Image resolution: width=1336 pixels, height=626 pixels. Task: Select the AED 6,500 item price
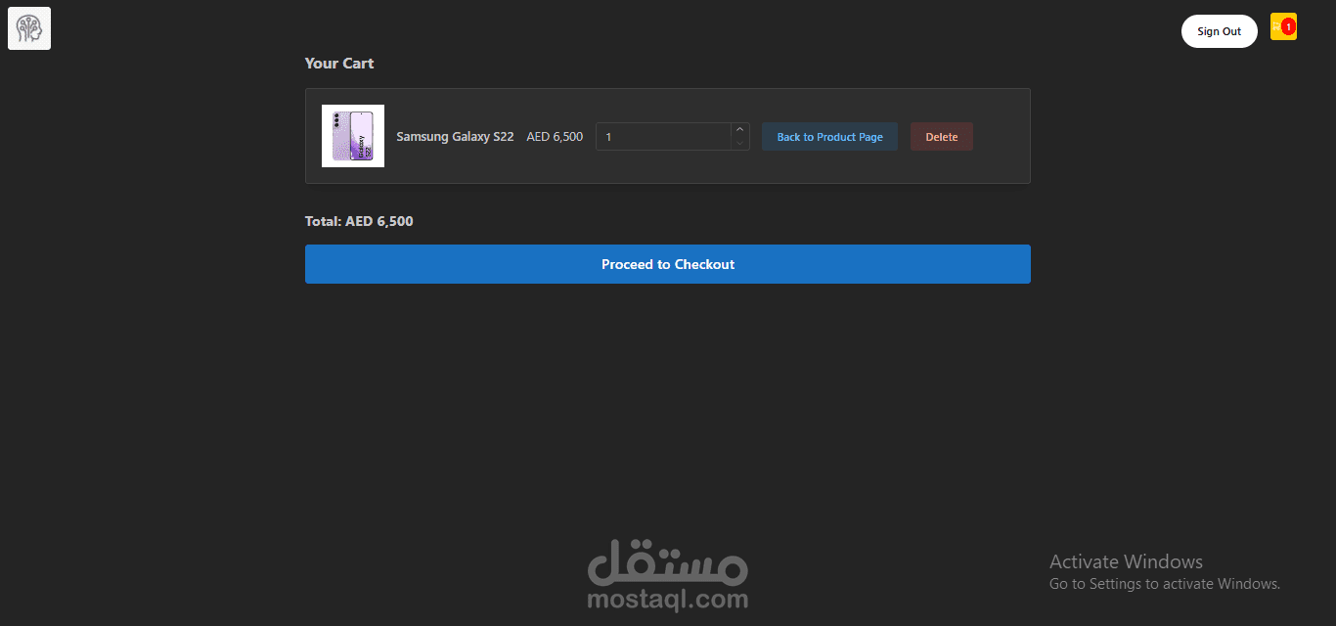(x=555, y=137)
